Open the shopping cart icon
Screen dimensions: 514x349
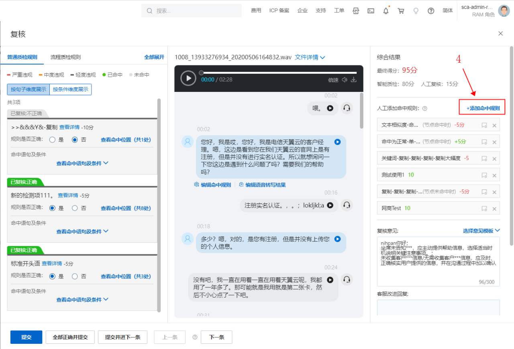(x=401, y=11)
